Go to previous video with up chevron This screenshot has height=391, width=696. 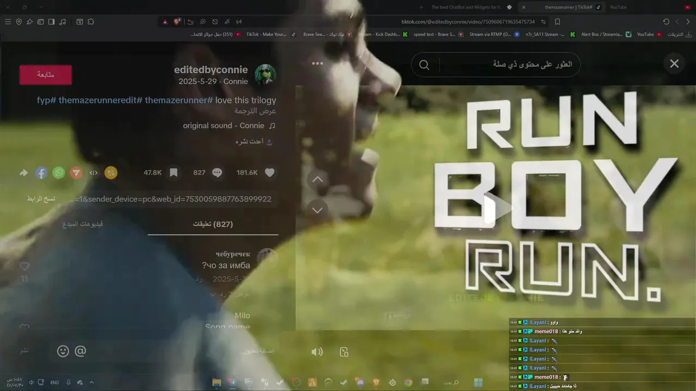click(x=318, y=179)
